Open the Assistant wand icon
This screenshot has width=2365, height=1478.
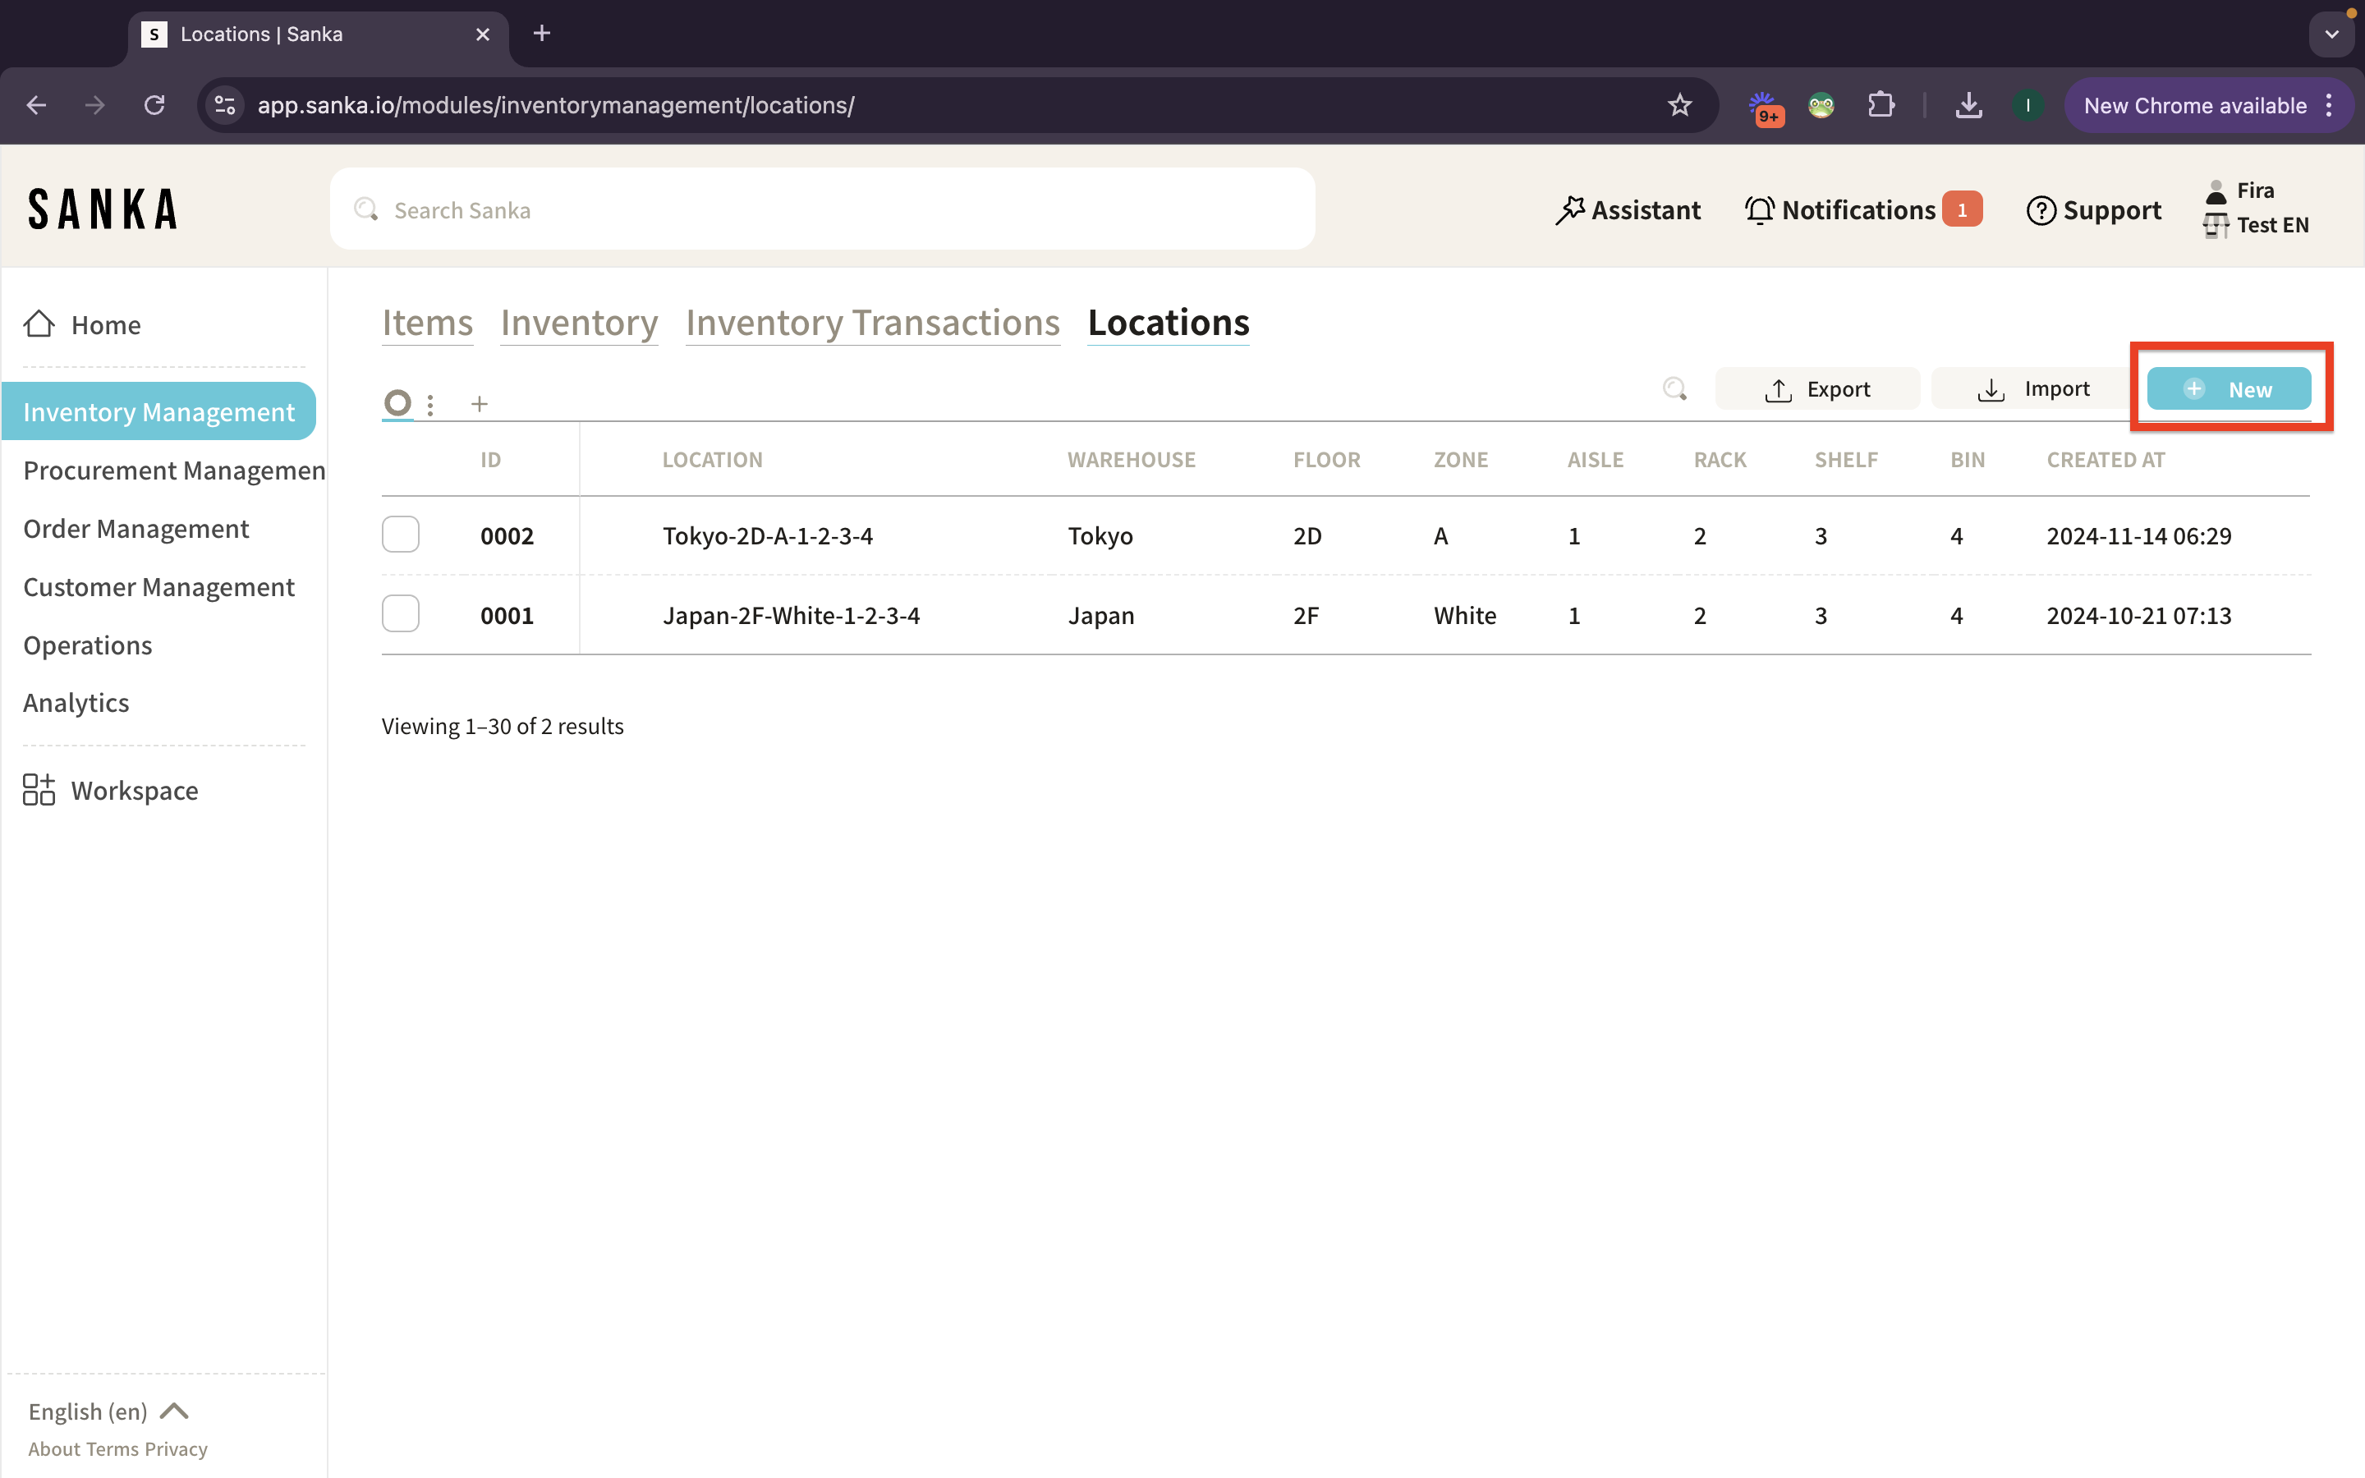(x=1569, y=210)
